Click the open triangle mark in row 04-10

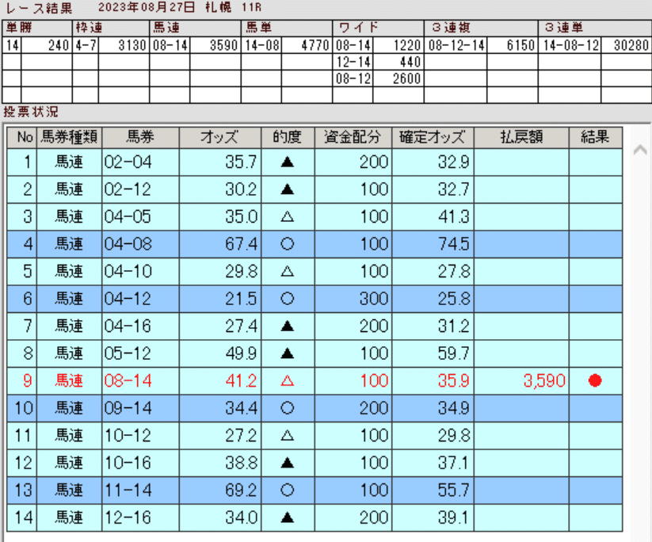pyautogui.click(x=288, y=272)
